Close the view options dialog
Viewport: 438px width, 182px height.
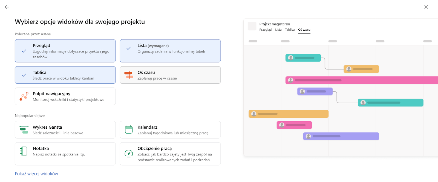(426, 7)
